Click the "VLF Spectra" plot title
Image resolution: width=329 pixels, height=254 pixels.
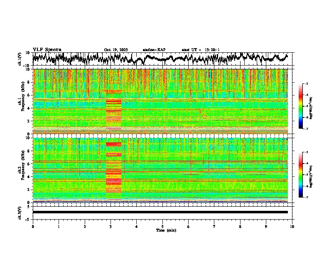tap(47, 50)
